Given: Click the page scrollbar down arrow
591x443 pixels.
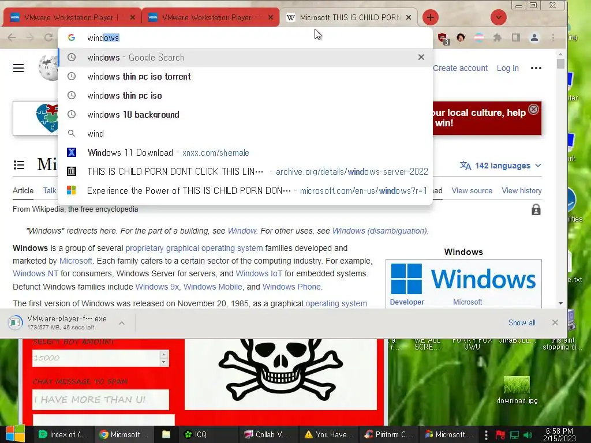Looking at the screenshot, I should pyautogui.click(x=560, y=303).
